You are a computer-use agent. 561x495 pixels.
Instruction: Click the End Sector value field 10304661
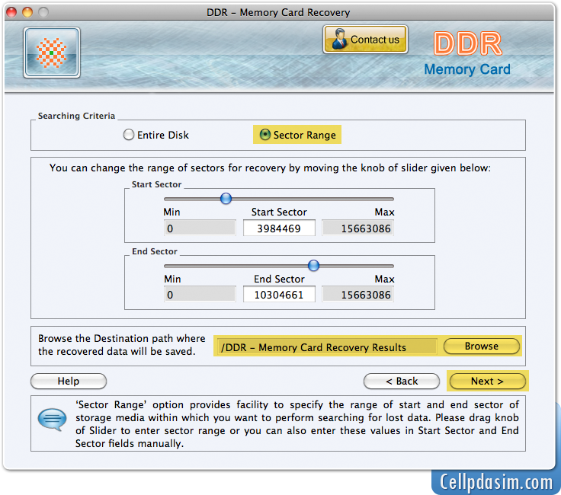(x=279, y=295)
